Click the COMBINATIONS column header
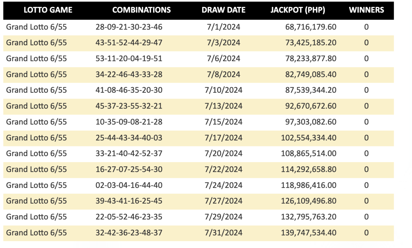Image resolution: width=412 pixels, height=248 pixels. tap(141, 10)
